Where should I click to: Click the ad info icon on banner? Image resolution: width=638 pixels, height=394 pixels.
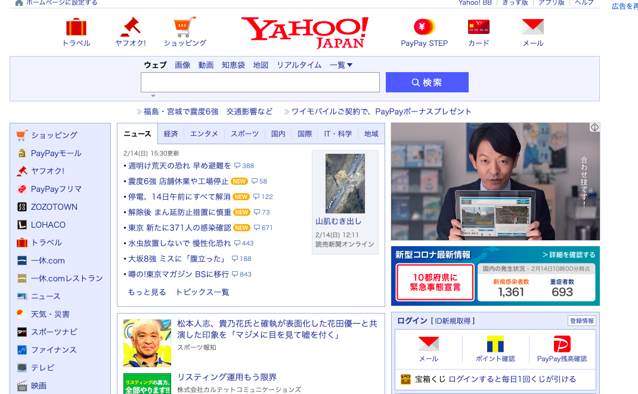point(594,128)
